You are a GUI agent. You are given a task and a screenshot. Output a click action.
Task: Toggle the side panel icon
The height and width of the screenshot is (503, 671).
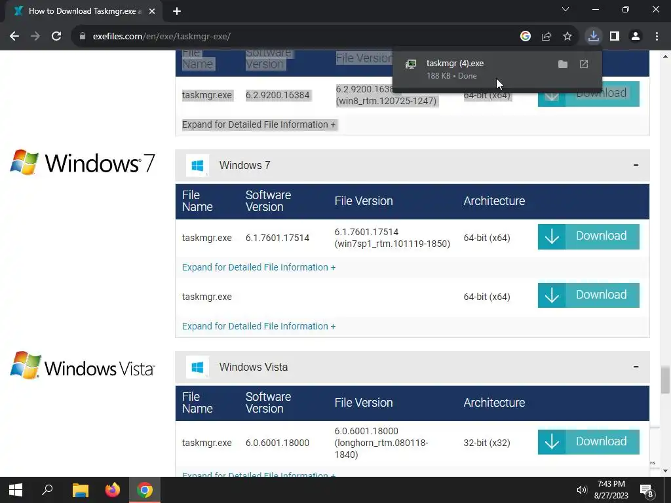(x=615, y=37)
